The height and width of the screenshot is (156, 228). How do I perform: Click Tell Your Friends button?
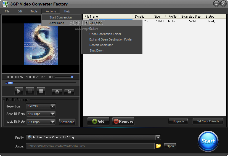tap(208, 121)
